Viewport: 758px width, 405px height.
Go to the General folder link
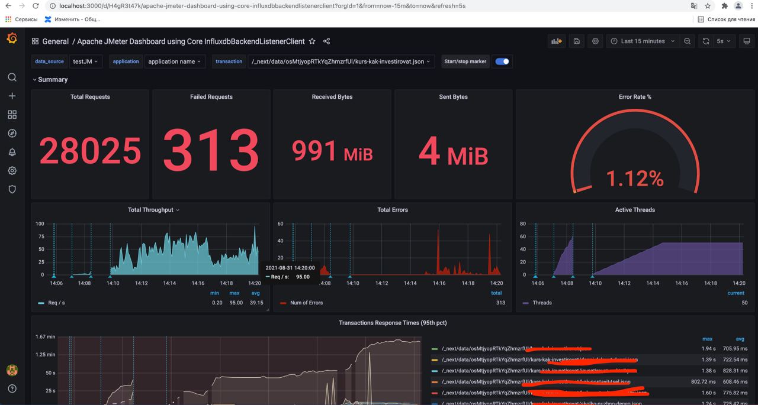coord(56,41)
